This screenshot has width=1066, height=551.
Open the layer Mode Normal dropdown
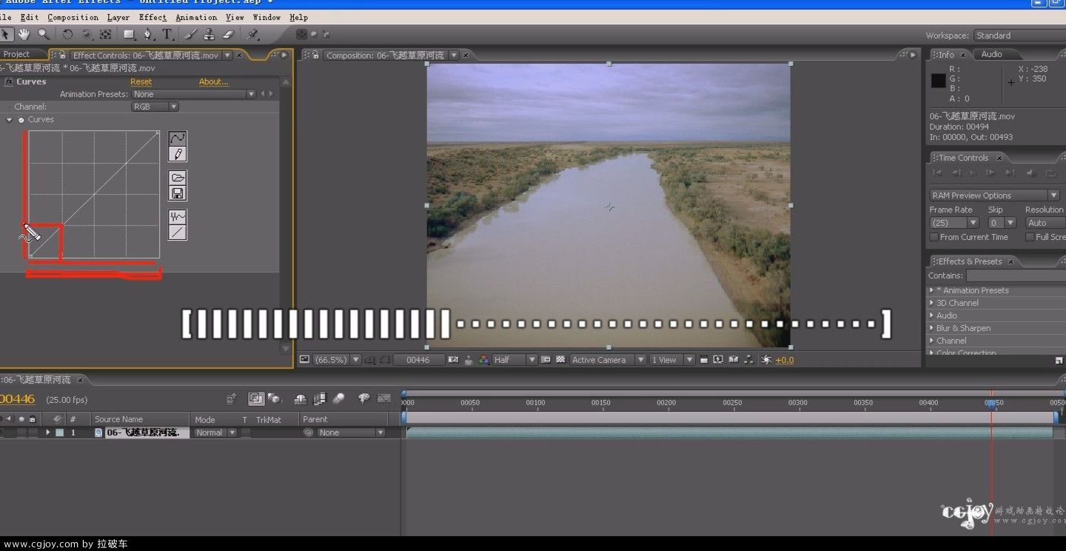point(215,433)
